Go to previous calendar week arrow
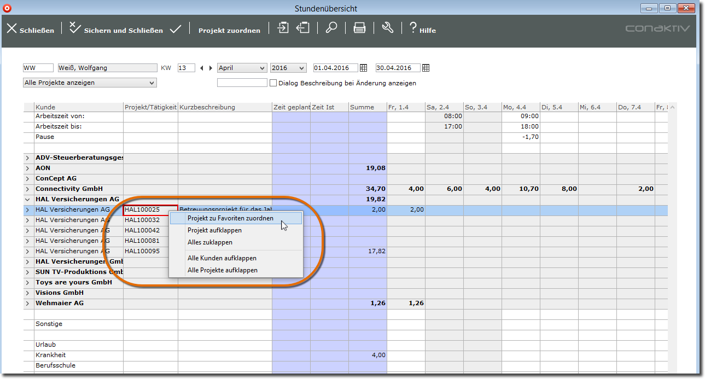 (x=202, y=68)
